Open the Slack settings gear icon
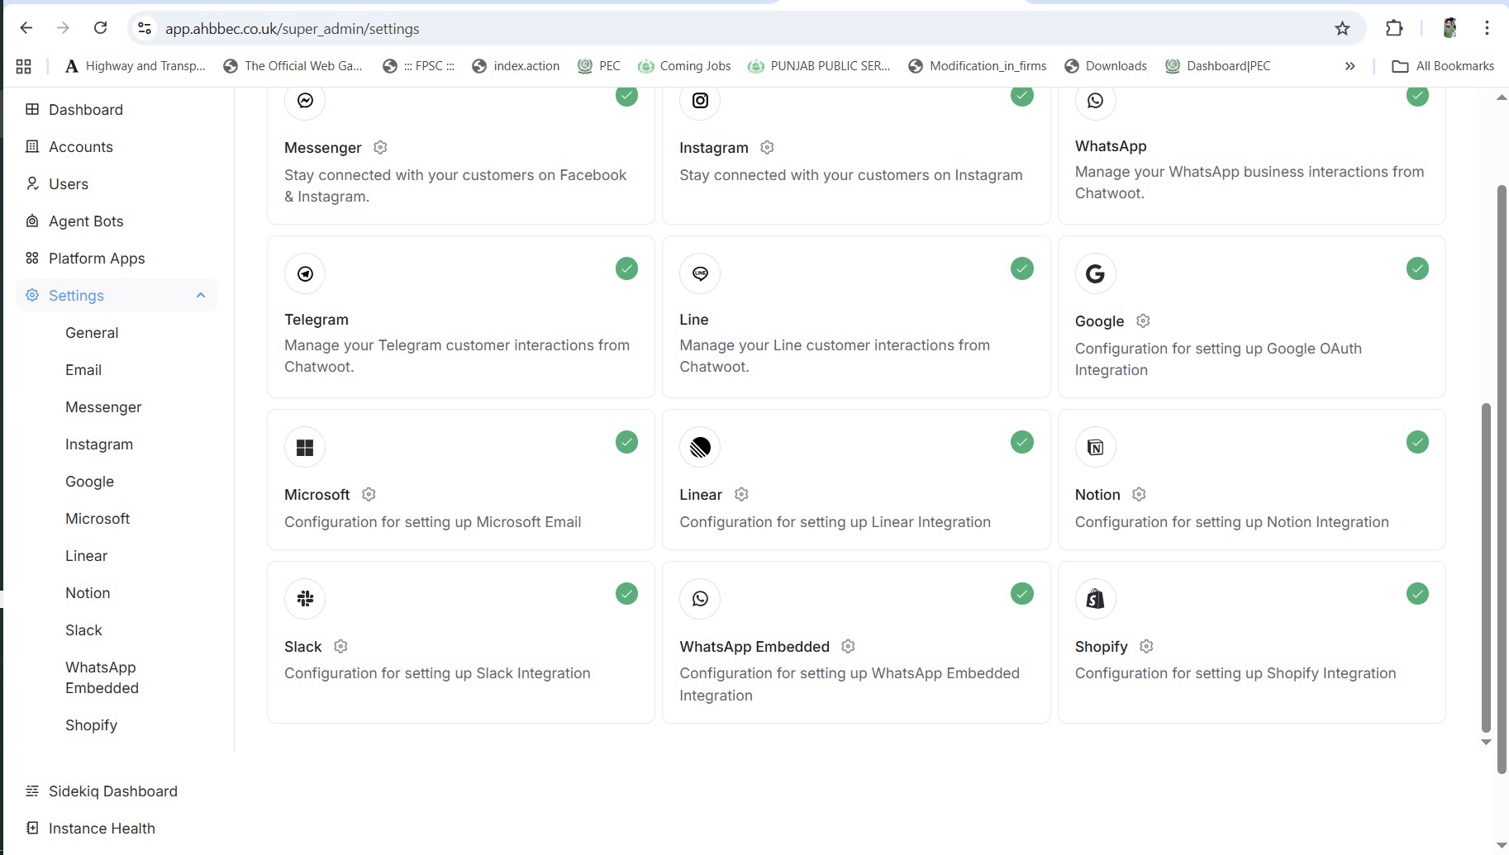 pos(340,646)
